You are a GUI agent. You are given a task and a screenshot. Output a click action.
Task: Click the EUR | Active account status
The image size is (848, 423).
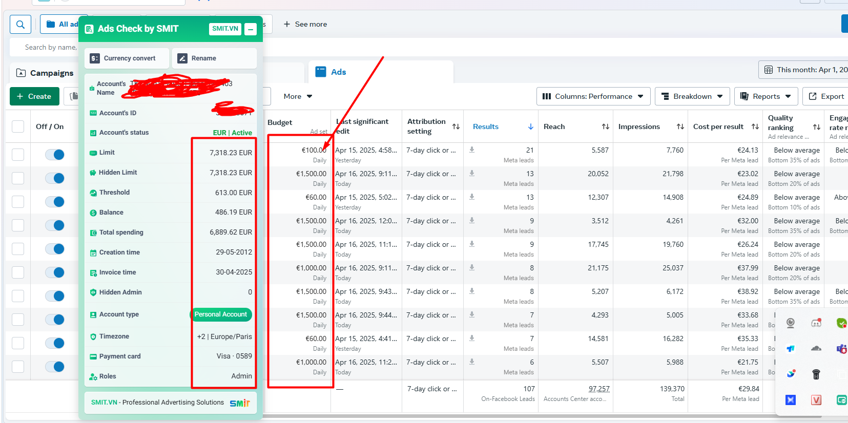(x=233, y=133)
